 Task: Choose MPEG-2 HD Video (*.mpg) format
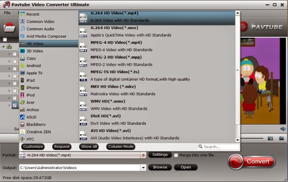point(156,61)
